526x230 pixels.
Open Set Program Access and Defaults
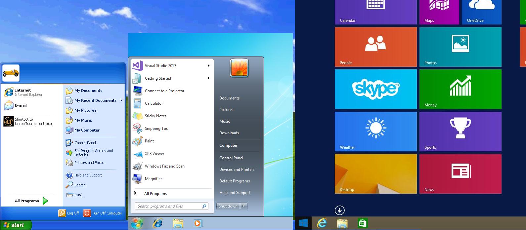click(90, 153)
